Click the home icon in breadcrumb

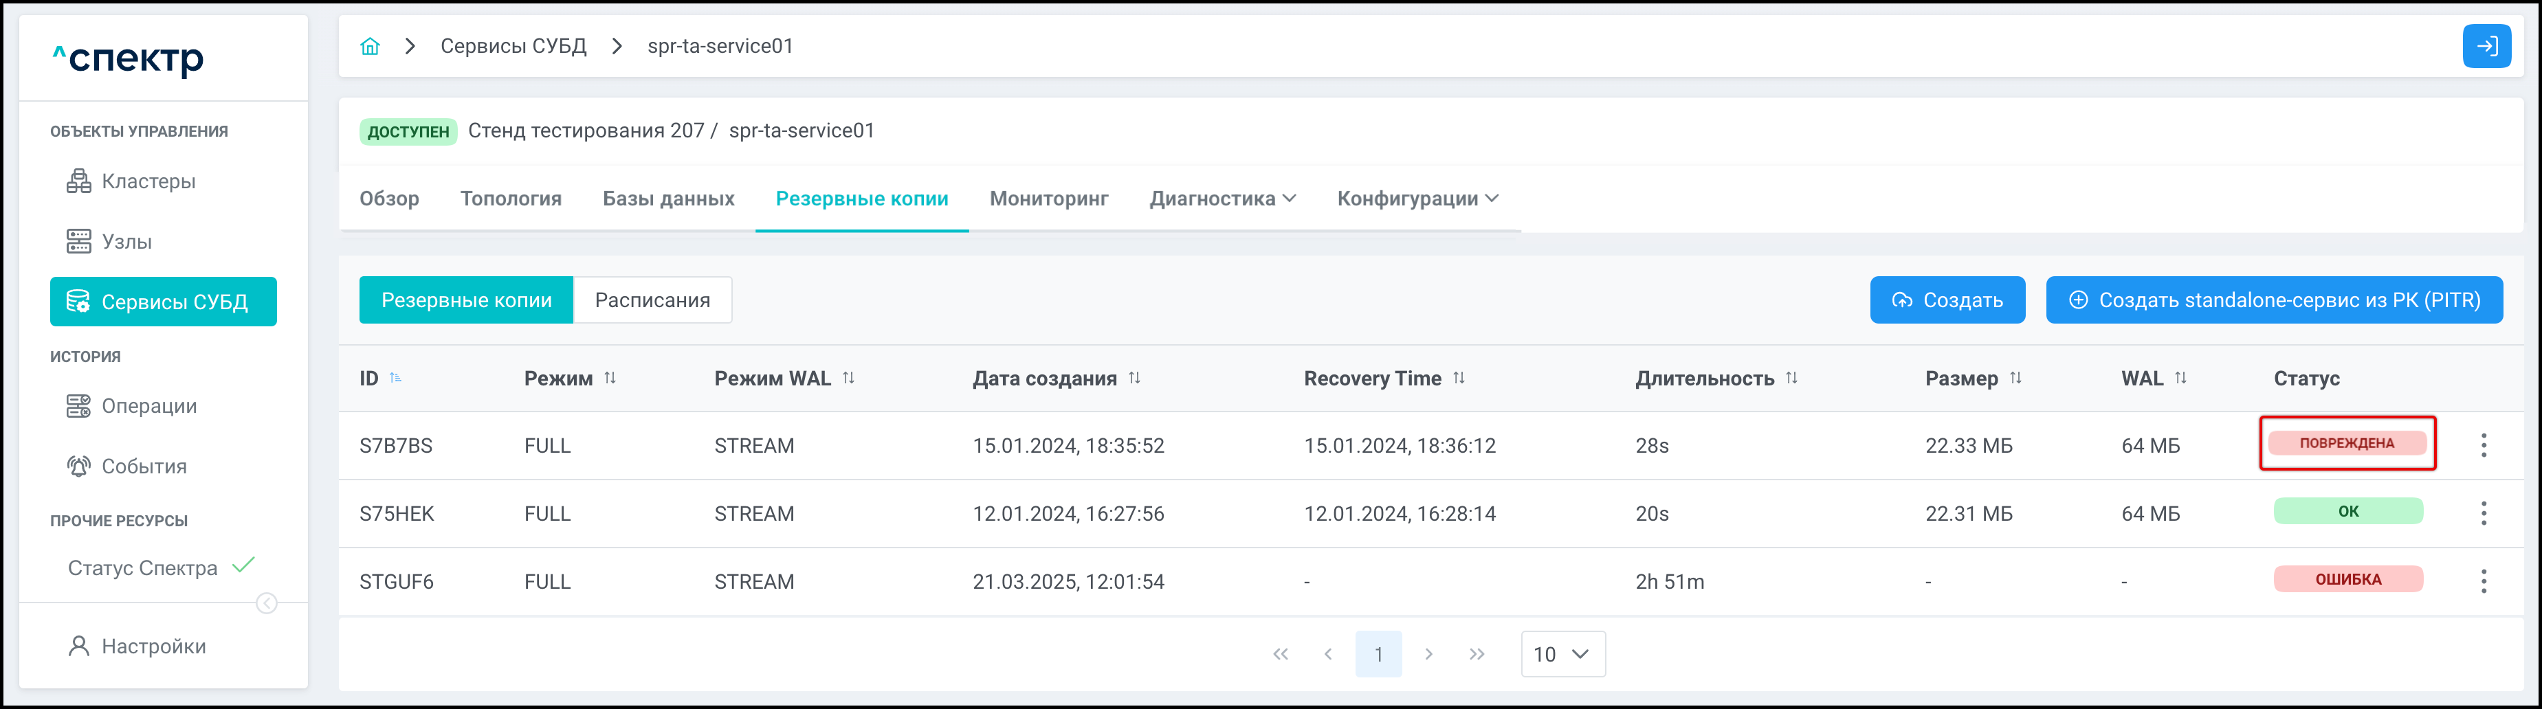tap(370, 46)
